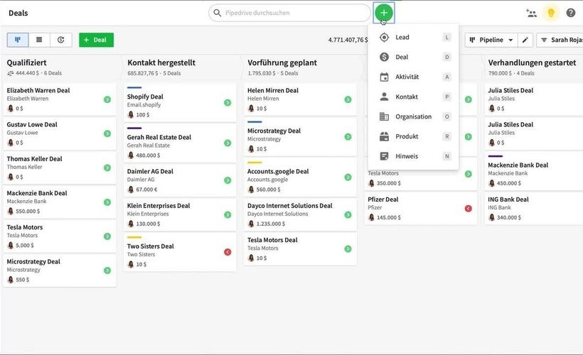This screenshot has width=583, height=355.
Task: Open the Sarah Rojas filter dropdown
Action: point(560,40)
